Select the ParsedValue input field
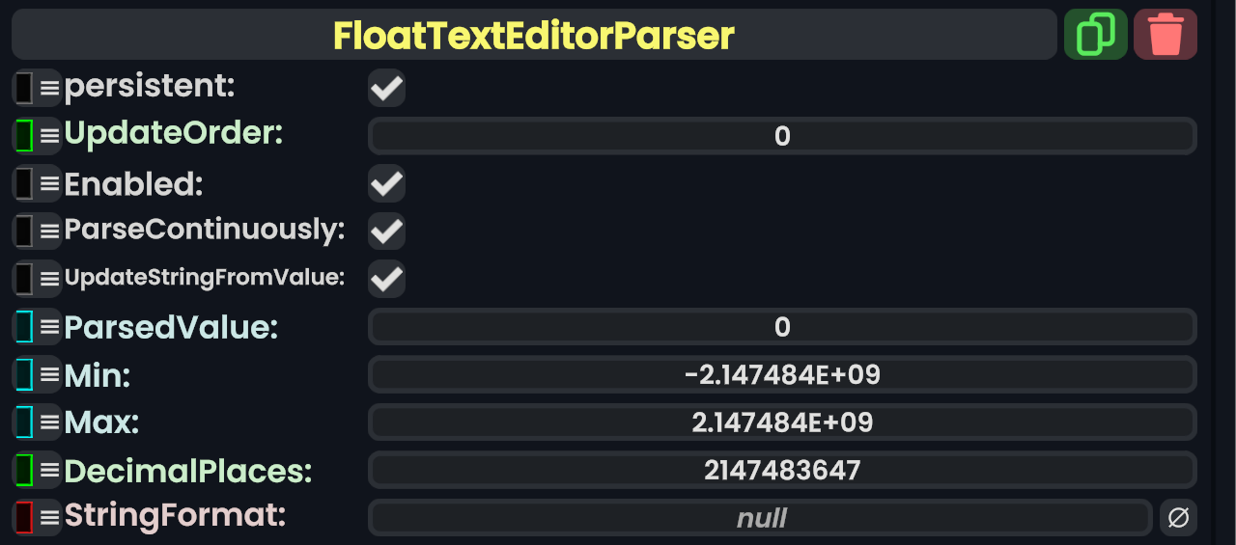Viewport: 1236px width, 545px height. pyautogui.click(x=782, y=327)
